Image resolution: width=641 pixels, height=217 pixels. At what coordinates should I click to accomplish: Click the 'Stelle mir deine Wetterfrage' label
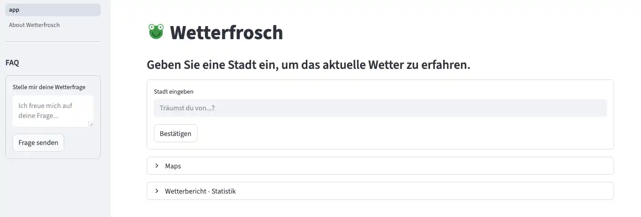point(49,87)
